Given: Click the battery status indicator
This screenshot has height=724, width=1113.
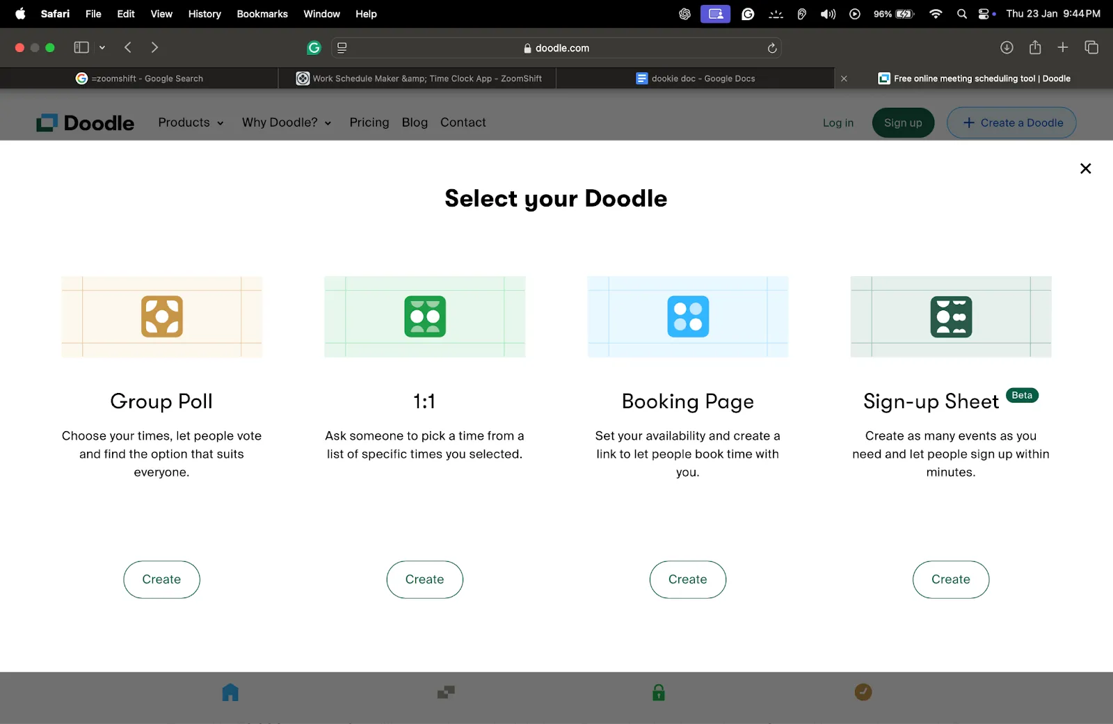Looking at the screenshot, I should [894, 13].
